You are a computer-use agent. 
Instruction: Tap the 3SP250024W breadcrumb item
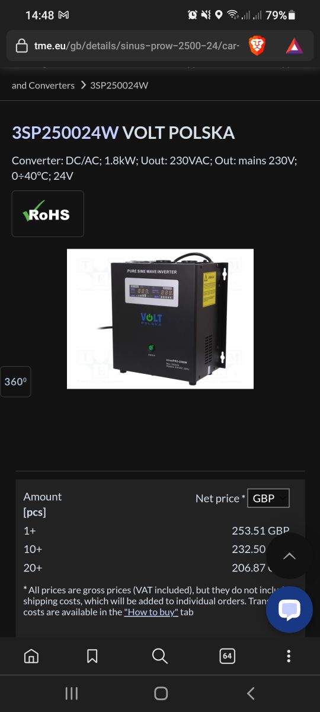click(119, 85)
